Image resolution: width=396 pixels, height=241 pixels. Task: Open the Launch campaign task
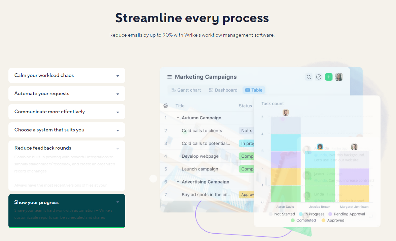coord(200,169)
